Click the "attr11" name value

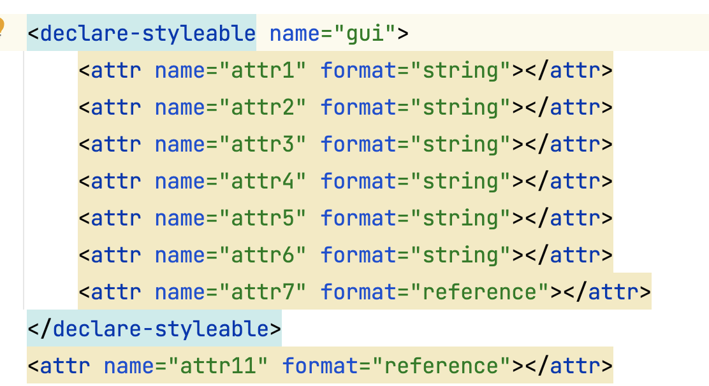coord(218,366)
